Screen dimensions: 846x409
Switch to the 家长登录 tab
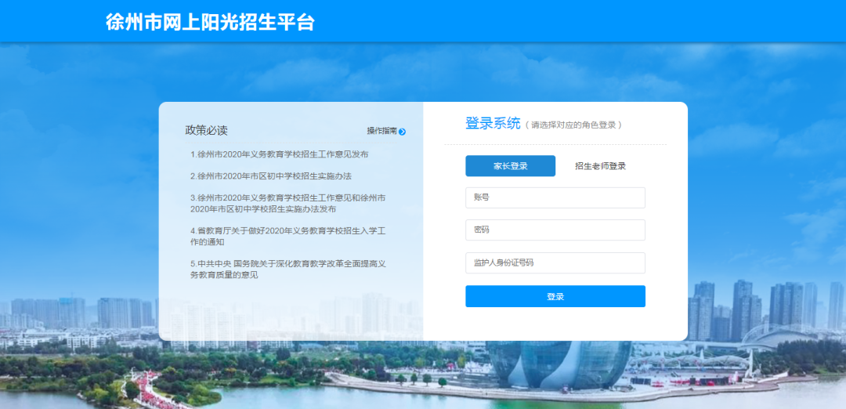pyautogui.click(x=510, y=166)
